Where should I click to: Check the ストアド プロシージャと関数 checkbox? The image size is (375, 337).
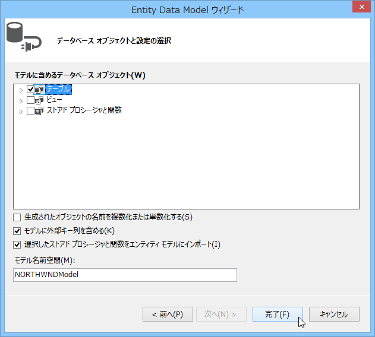click(31, 111)
